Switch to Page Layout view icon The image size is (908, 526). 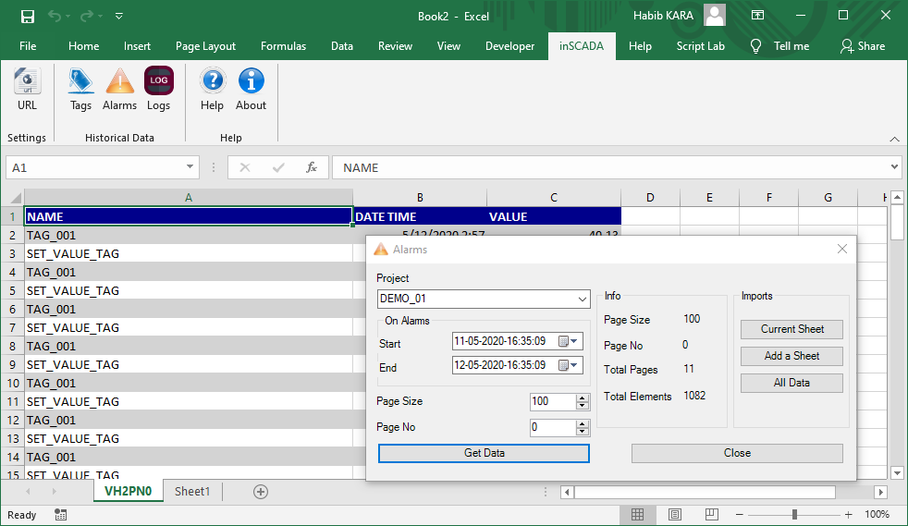pyautogui.click(x=675, y=514)
